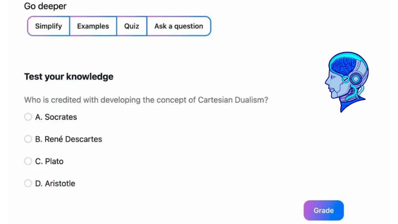Image resolution: width=398 pixels, height=224 pixels.
Task: Click the 'Test your knowledge' heading
Action: pos(69,77)
